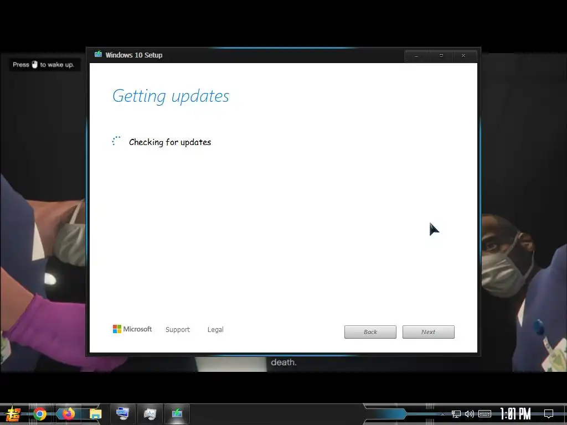
Task: Open the Action Center notification icon
Action: 549,414
